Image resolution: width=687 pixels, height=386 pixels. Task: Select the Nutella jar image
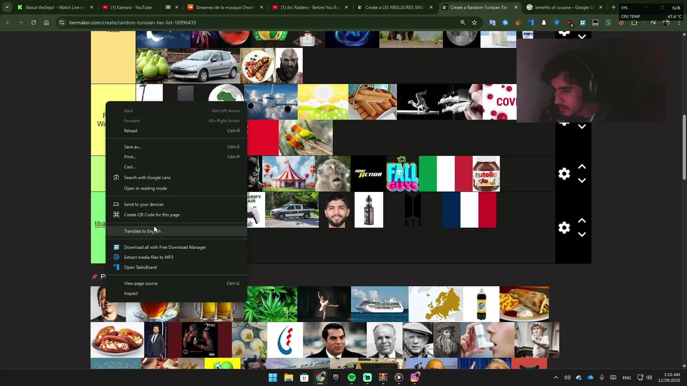tap(486, 174)
